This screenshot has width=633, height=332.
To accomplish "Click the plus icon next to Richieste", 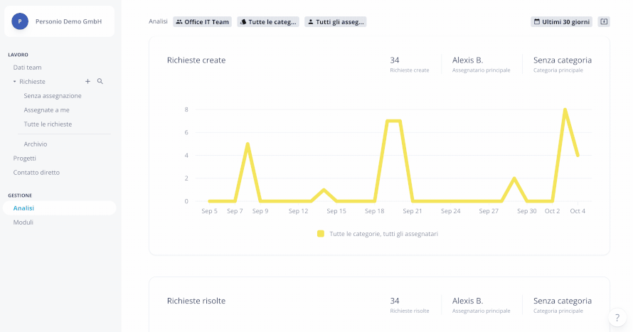I will tap(87, 82).
